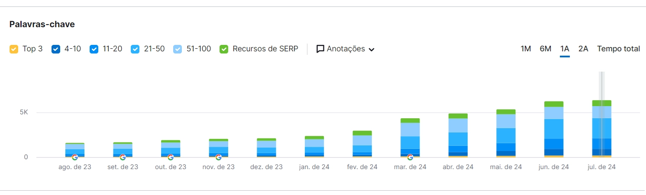Switch to the 1M time range
This screenshot has width=646, height=195.
tap(526, 49)
